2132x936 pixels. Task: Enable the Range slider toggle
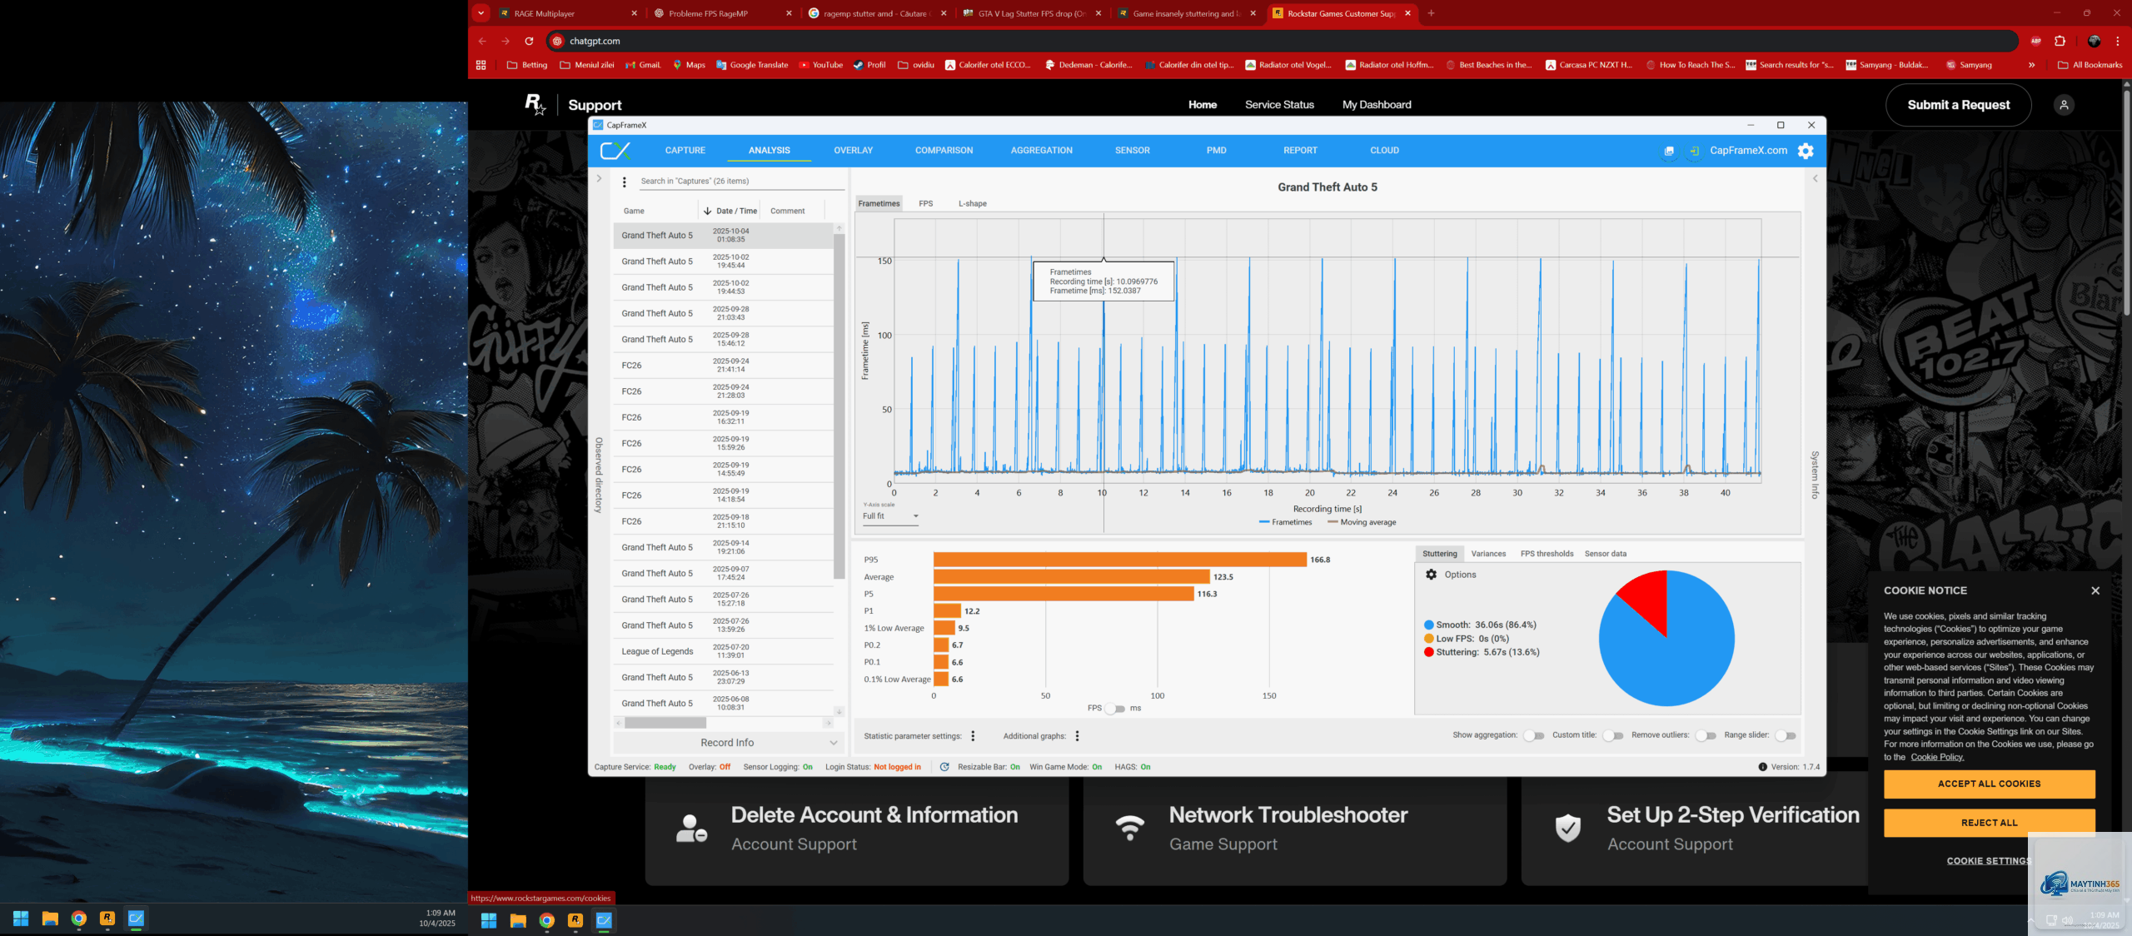pos(1785,735)
